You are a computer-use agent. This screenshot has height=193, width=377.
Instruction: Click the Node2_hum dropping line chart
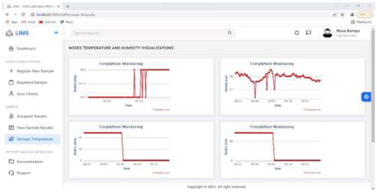277,147
